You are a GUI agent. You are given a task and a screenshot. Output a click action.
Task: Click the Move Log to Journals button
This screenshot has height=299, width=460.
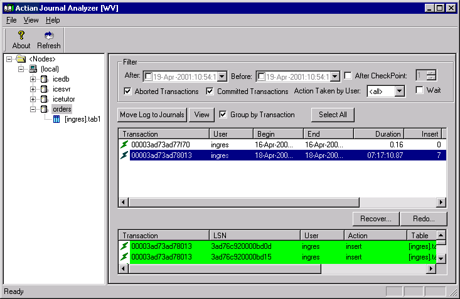click(x=152, y=115)
